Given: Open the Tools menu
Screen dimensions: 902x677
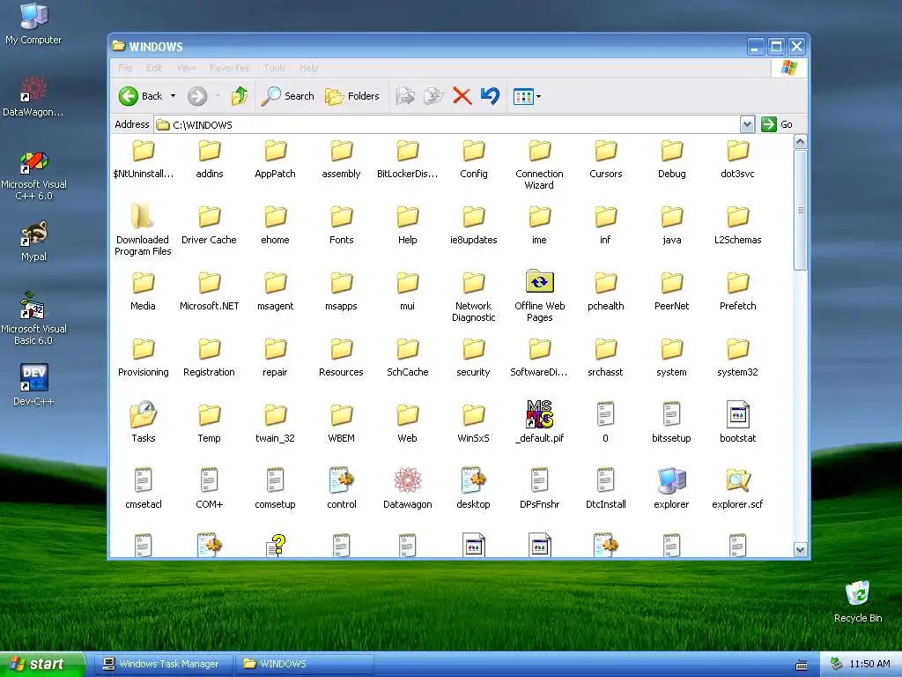Looking at the screenshot, I should click(x=275, y=68).
